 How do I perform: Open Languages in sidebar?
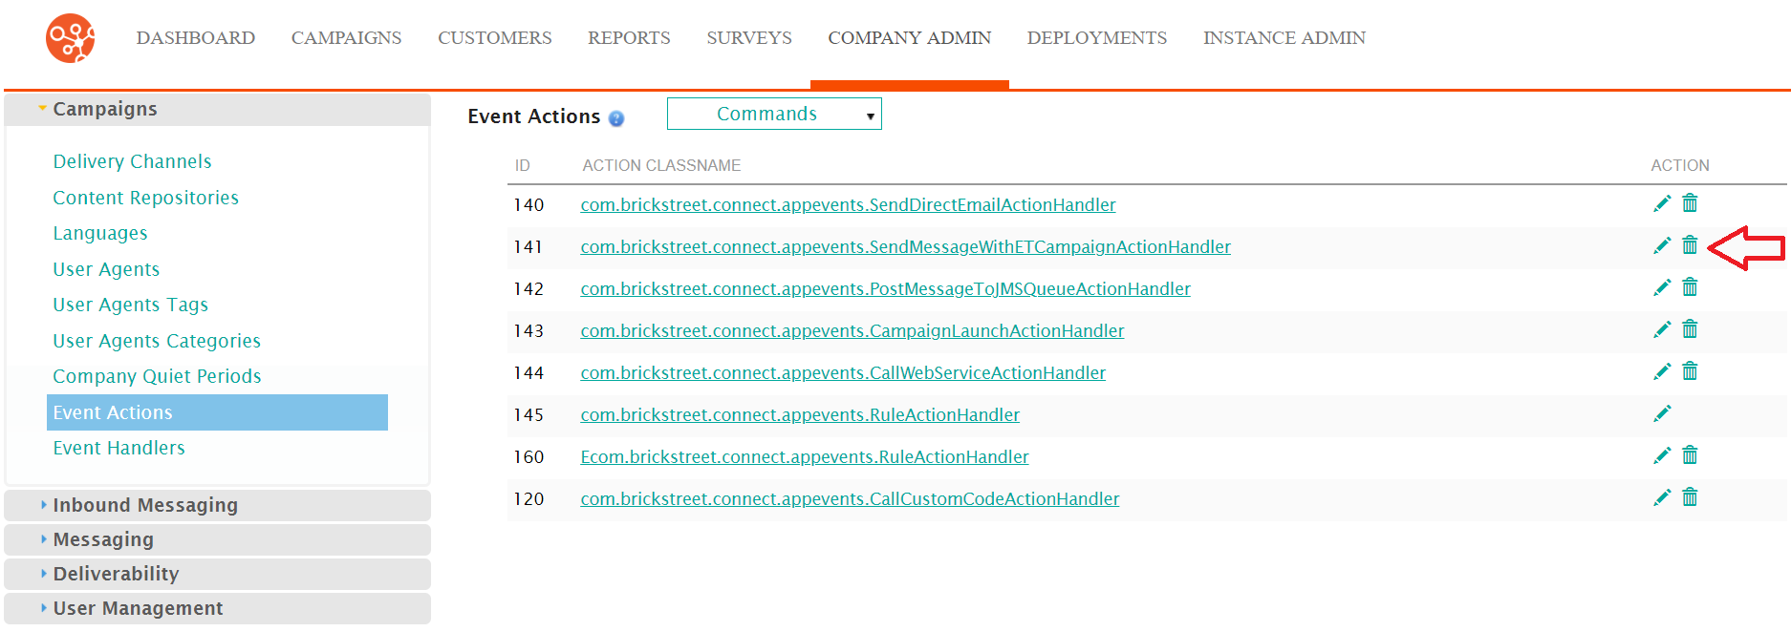point(99,233)
